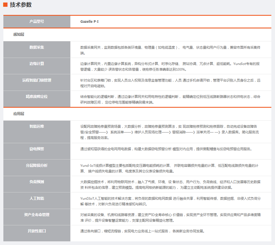Click the 资产全寿命管理 row label
275x245 pixels.
click(x=37, y=215)
